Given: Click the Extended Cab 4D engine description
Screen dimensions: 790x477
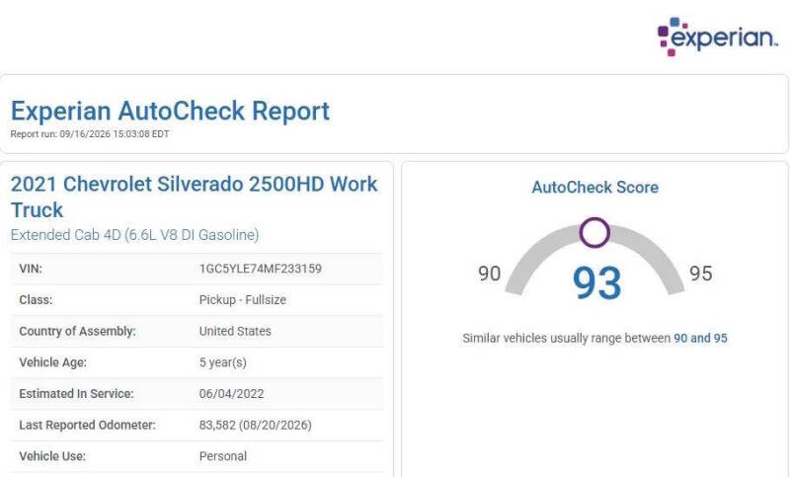Looking at the screenshot, I should pos(134,235).
